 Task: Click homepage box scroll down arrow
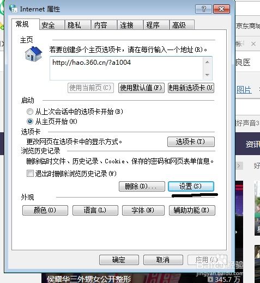[x=207, y=75]
